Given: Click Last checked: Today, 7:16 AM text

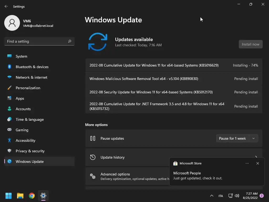Looking at the screenshot, I should pos(138,45).
